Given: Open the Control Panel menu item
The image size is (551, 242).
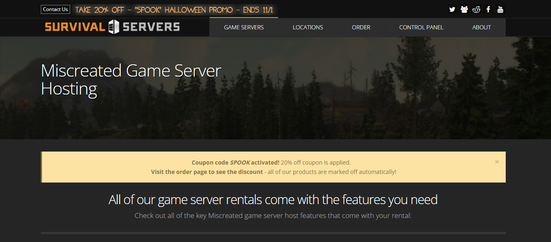Looking at the screenshot, I should tap(421, 27).
